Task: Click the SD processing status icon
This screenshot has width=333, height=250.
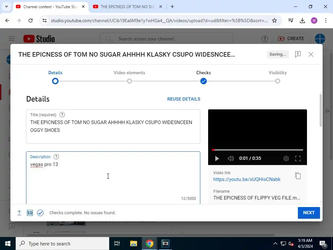Action: point(30,213)
